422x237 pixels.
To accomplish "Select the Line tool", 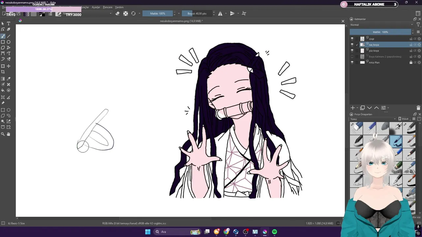I will pos(9,36).
